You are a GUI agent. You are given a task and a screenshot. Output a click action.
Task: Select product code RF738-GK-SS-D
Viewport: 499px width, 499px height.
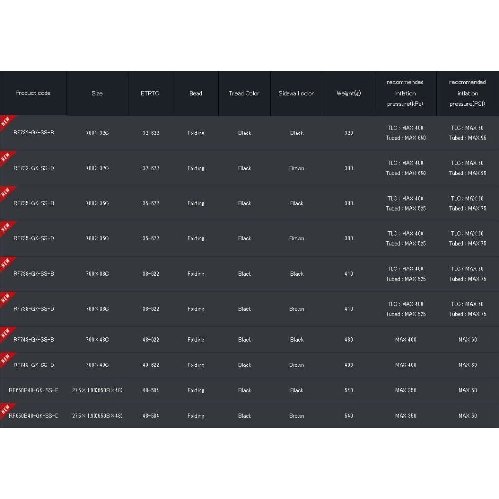[x=34, y=309]
